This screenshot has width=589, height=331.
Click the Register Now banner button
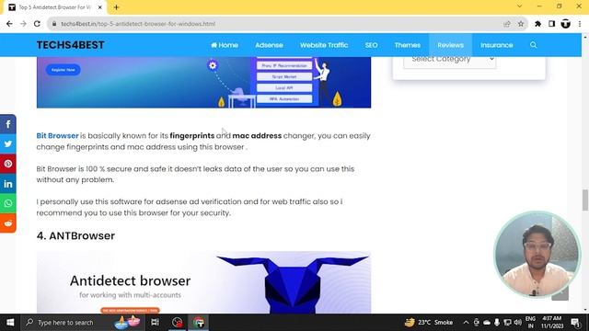pos(64,70)
